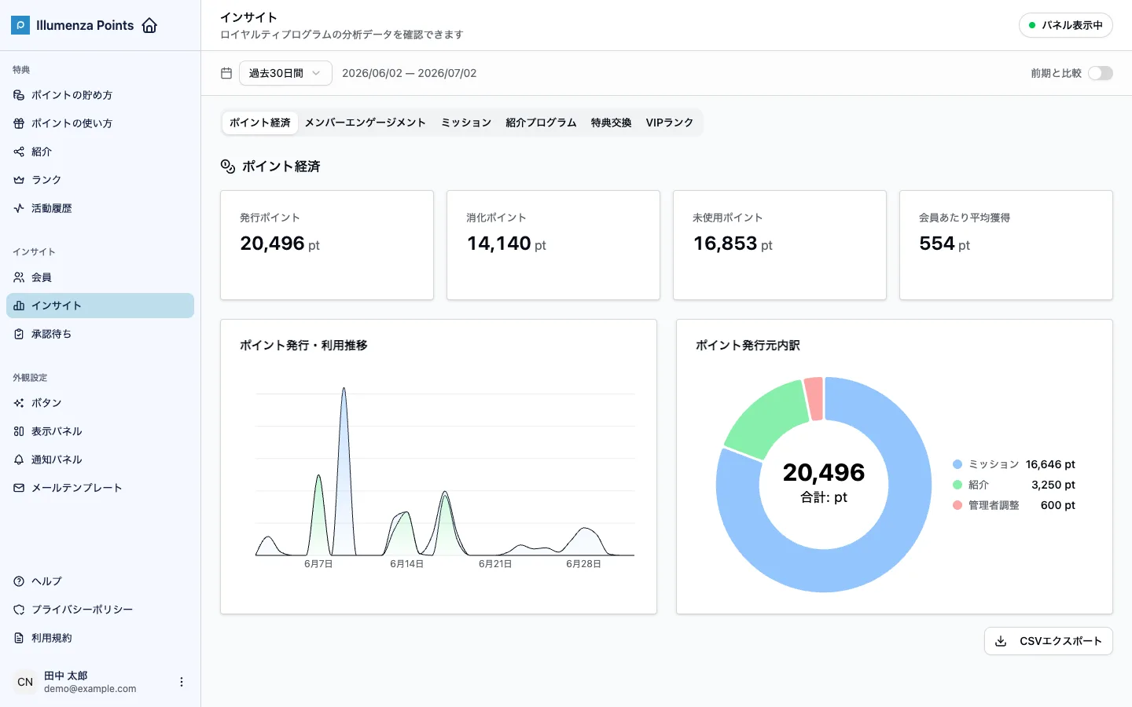
Task: Click the 会員 people icon
Action: pos(19,277)
